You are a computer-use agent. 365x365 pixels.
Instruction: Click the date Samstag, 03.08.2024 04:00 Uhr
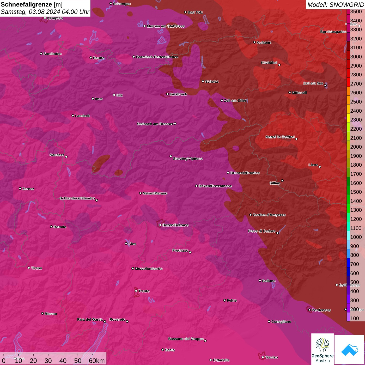(x=45, y=12)
